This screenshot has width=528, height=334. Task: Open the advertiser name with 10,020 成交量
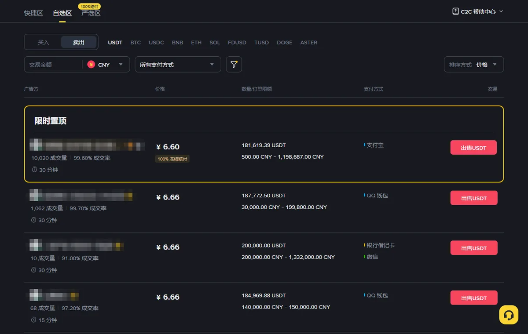(87, 145)
